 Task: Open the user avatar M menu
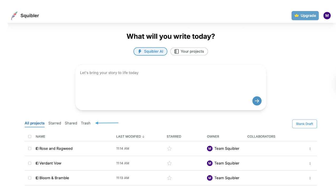pos(327,16)
